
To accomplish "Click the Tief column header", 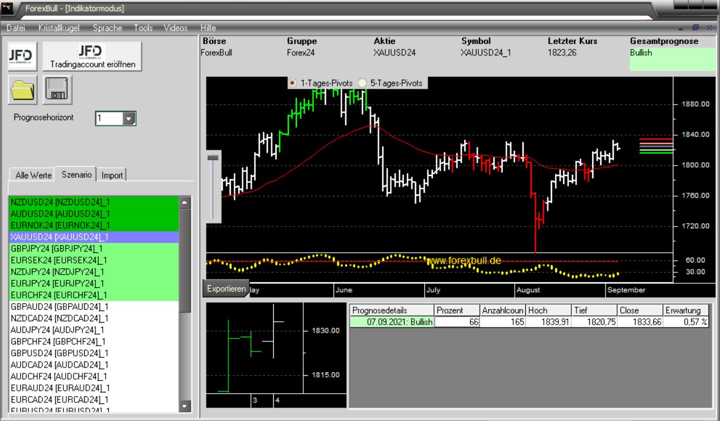I will [595, 311].
